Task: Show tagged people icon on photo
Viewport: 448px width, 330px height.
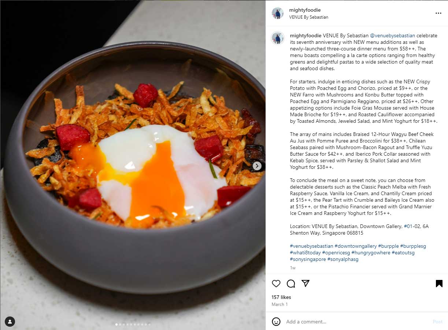Action: pos(10,322)
